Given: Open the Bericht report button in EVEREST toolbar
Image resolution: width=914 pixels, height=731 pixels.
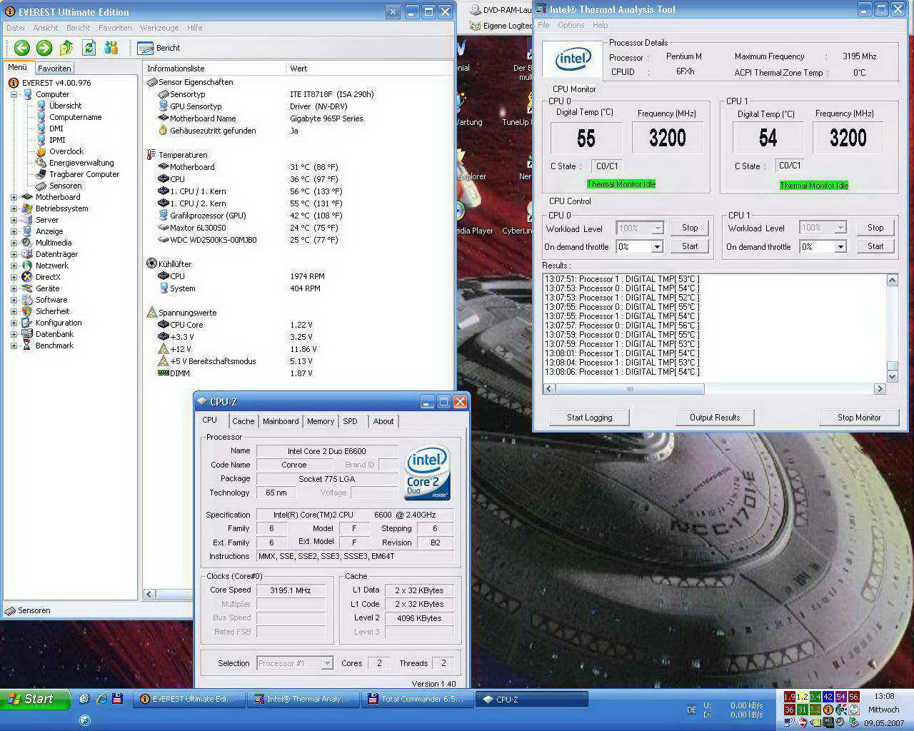Looking at the screenshot, I should click(x=159, y=48).
